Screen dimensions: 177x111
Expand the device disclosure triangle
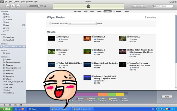tap(2, 47)
